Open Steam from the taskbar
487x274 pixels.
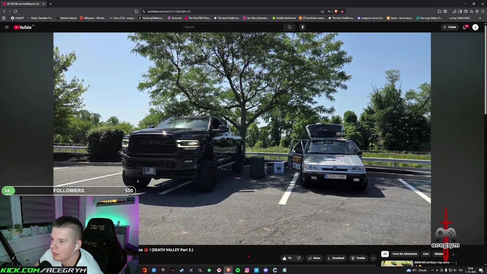pyautogui.click(x=181, y=270)
